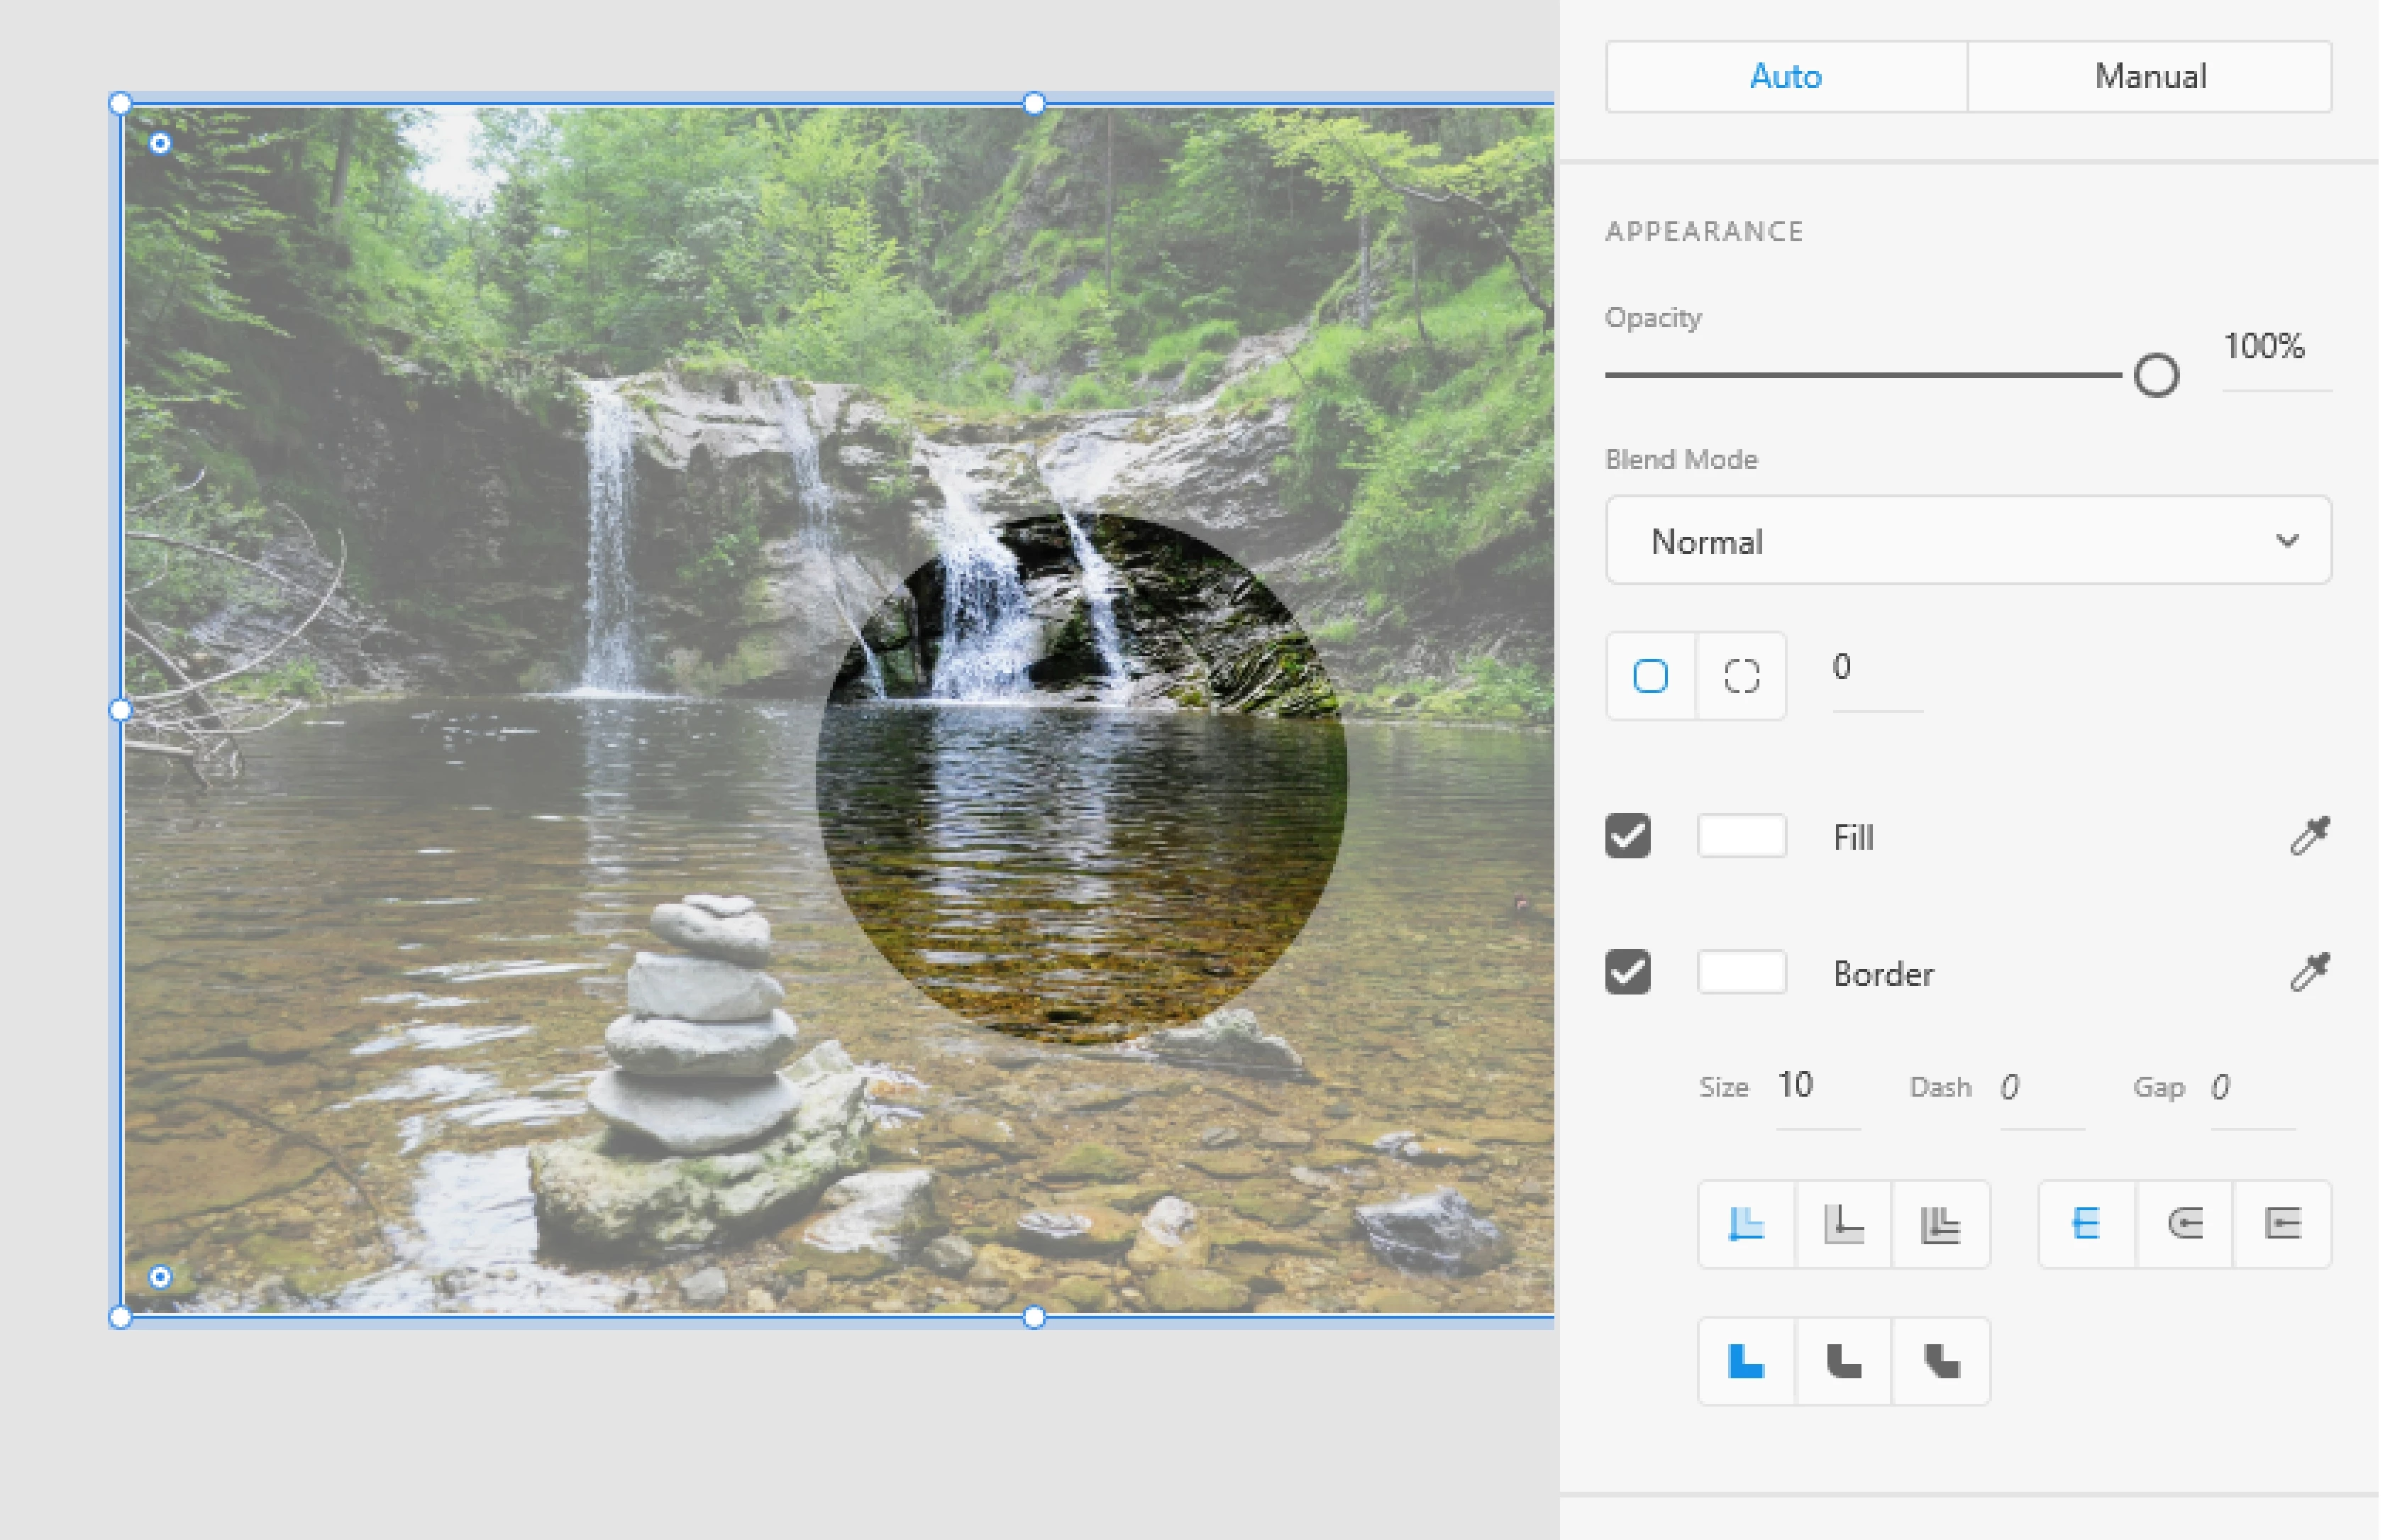Open the Blend Mode Normal dropdown
This screenshot has height=1540, width=2390.
coord(1968,541)
